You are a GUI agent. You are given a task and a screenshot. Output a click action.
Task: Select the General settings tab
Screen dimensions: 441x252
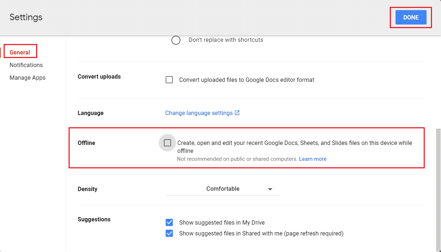point(20,52)
